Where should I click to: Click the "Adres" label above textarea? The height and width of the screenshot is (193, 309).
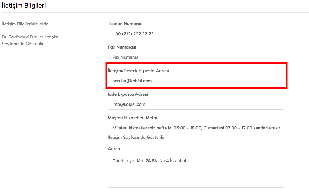pyautogui.click(x=114, y=149)
